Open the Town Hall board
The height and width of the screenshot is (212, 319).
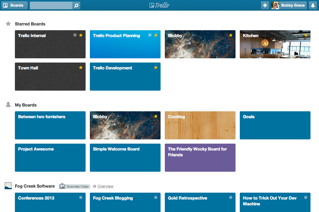tap(50, 77)
